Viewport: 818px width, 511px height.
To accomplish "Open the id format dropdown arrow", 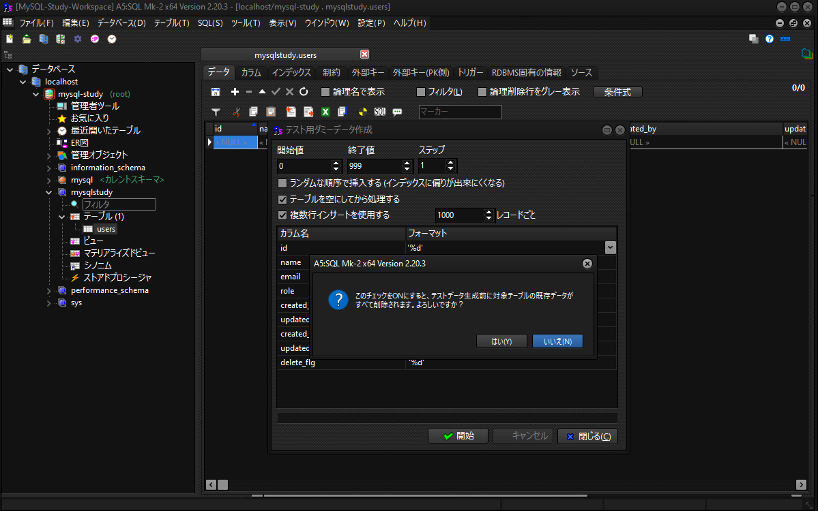I will (x=611, y=248).
